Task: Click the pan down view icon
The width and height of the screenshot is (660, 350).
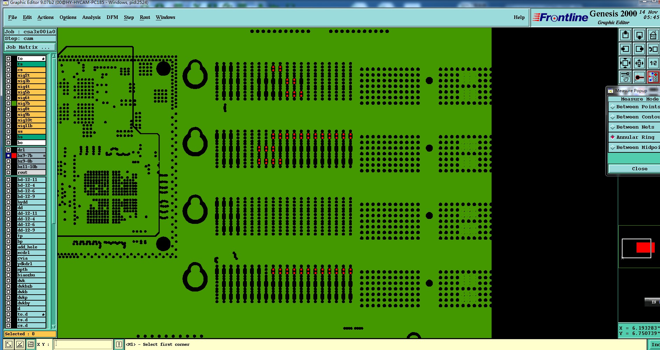Action: (x=639, y=35)
